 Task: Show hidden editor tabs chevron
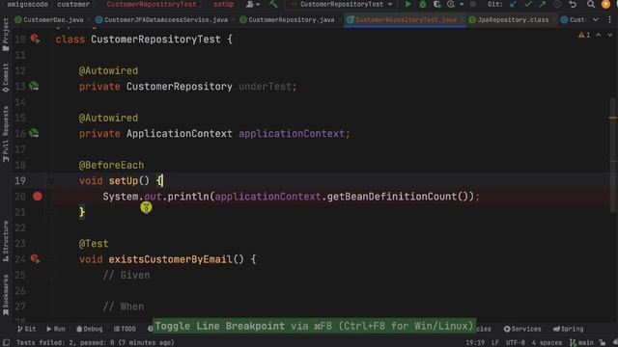[x=596, y=19]
